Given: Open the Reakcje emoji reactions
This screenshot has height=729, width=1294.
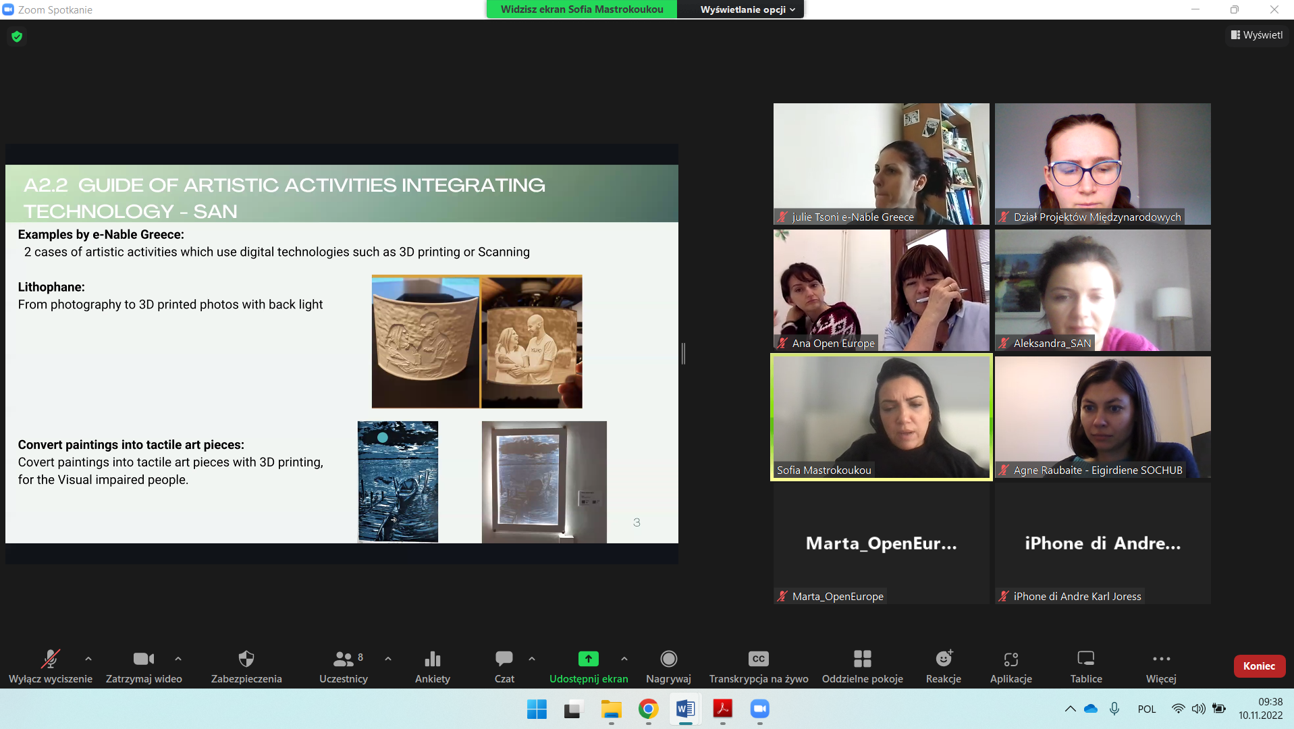Looking at the screenshot, I should [x=944, y=666].
